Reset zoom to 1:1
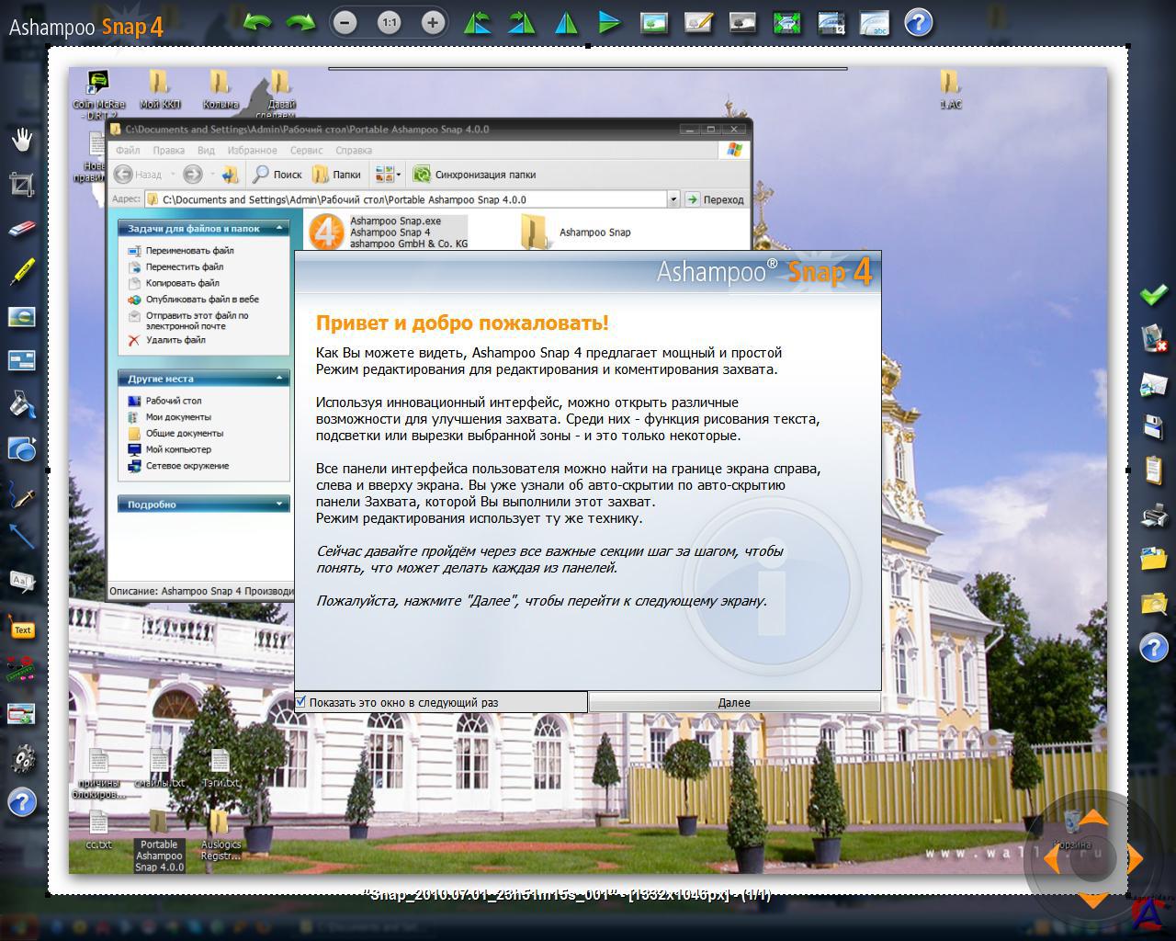The height and width of the screenshot is (941, 1176). coord(389,22)
